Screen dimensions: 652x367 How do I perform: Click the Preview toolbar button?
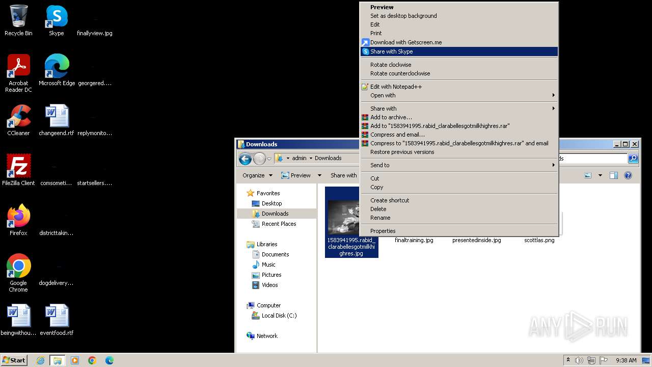(x=296, y=175)
